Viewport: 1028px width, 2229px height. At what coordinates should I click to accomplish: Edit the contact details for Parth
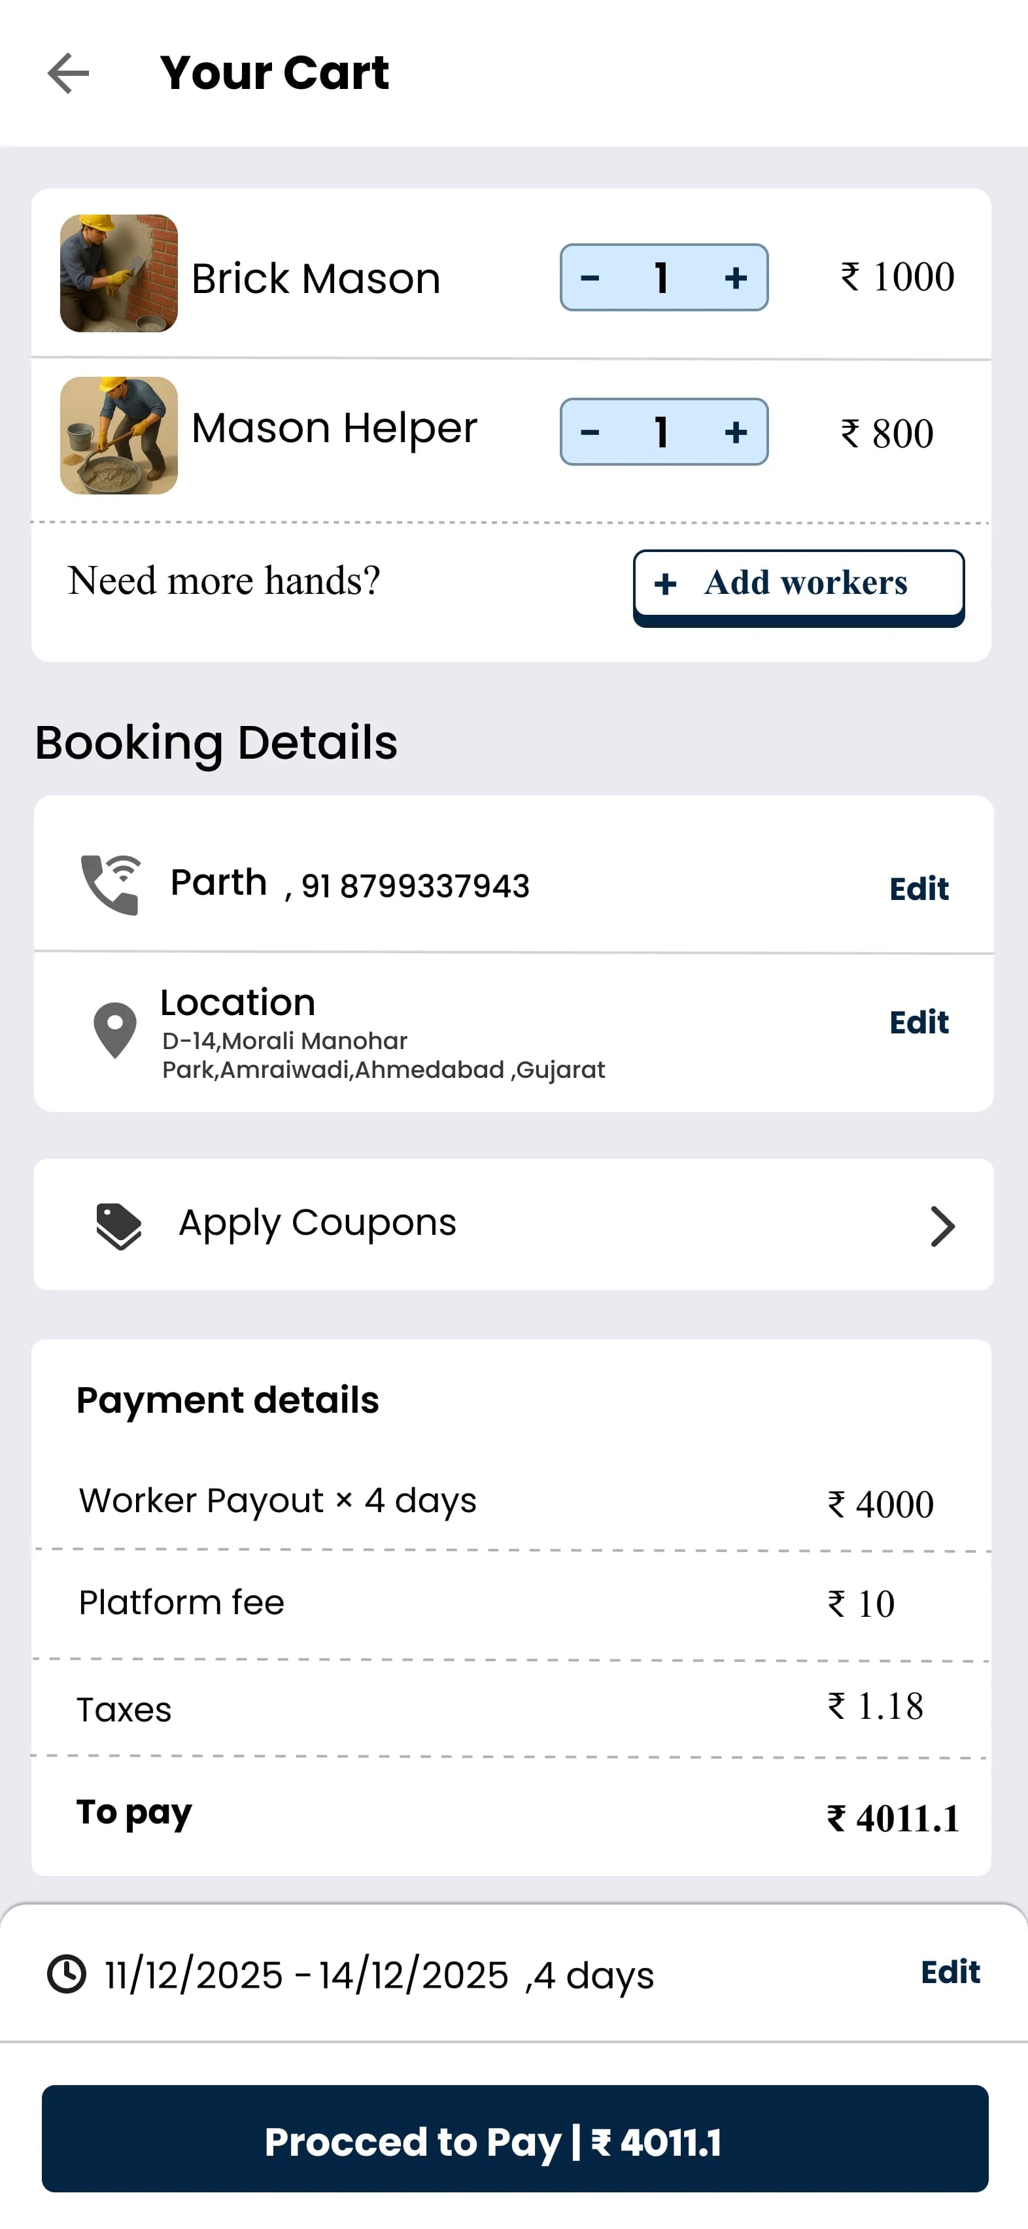pos(918,889)
